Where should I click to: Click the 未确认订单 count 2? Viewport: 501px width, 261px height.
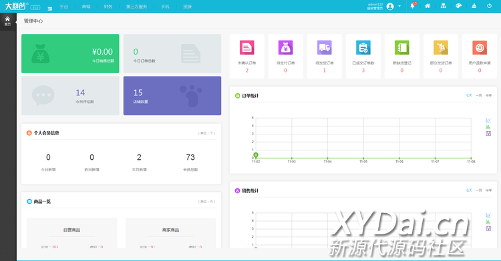coord(246,71)
